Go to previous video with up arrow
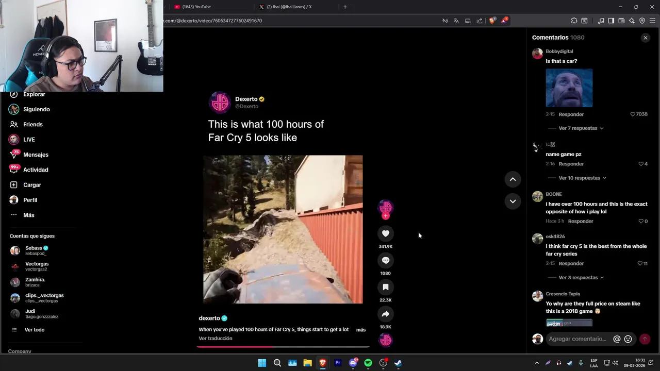Image resolution: width=660 pixels, height=371 pixels. pos(513,179)
